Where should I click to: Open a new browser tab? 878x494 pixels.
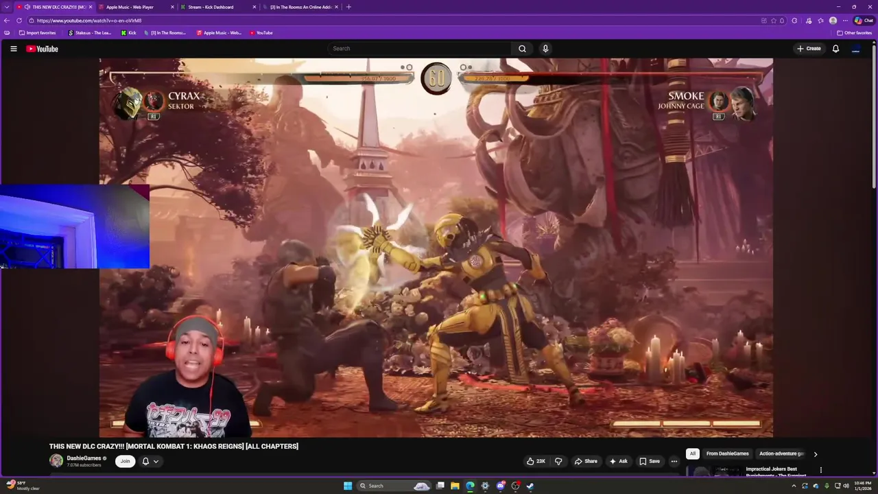coord(348,7)
